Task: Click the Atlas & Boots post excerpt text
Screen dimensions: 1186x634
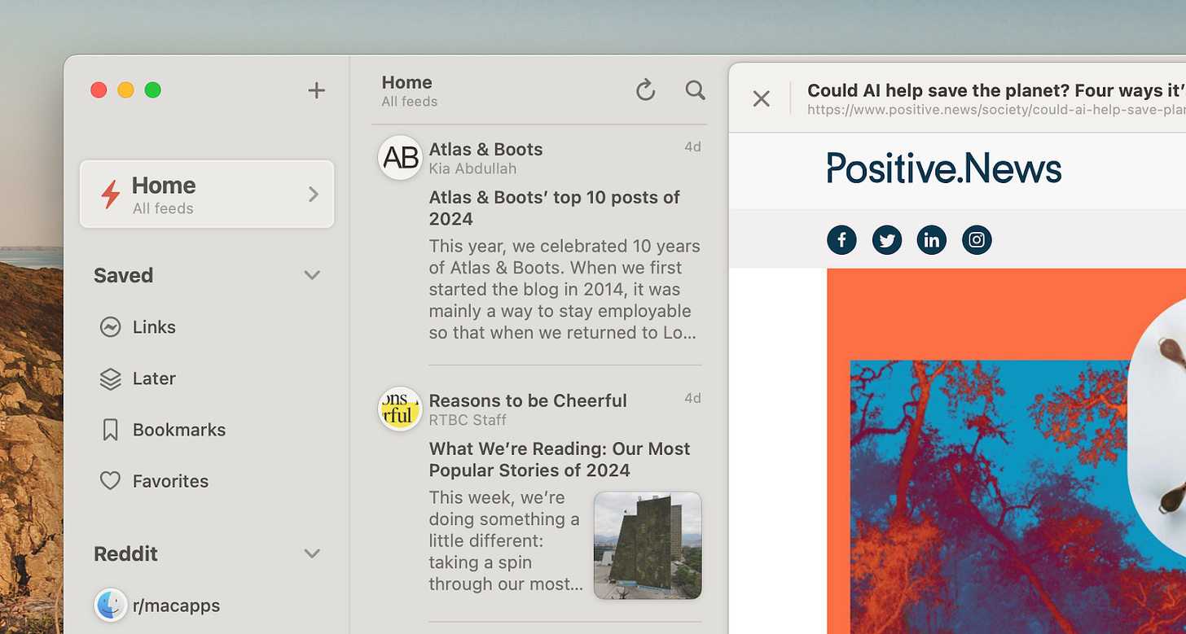Action: (564, 289)
